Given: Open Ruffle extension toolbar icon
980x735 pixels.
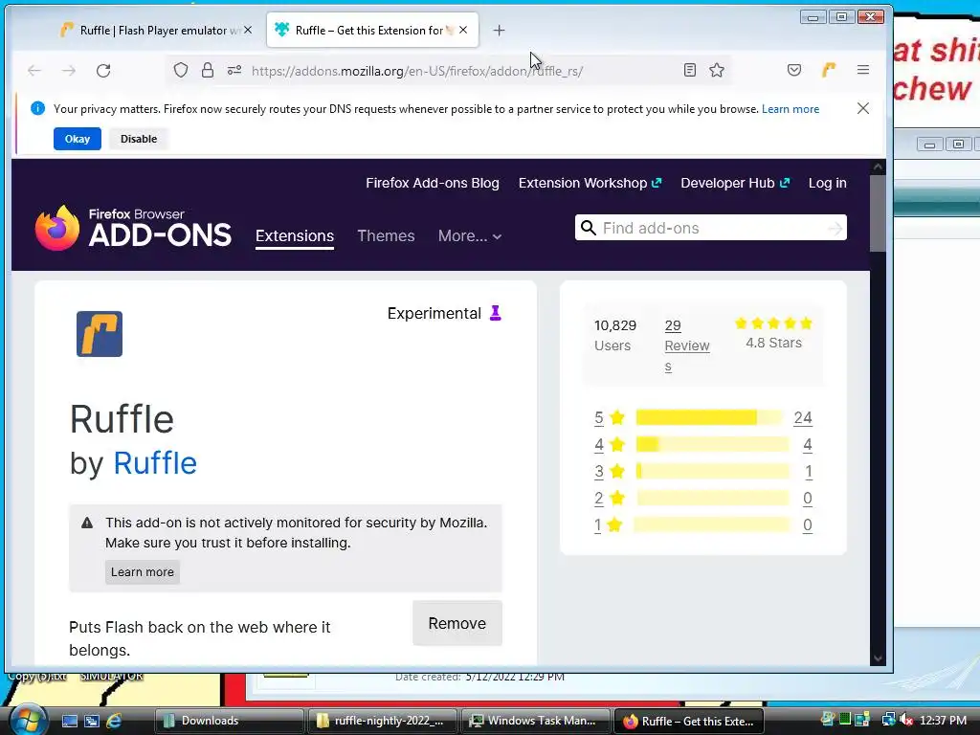Looking at the screenshot, I should [829, 70].
